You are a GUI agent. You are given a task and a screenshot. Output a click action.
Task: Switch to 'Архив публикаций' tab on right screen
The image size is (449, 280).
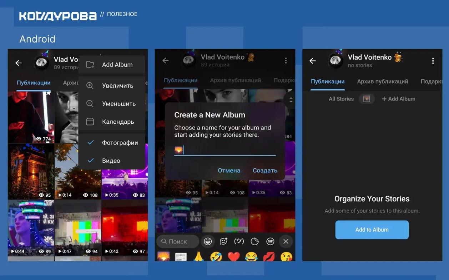(382, 82)
